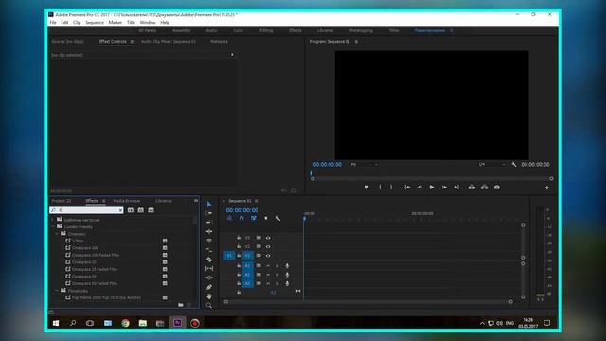Open the Sequence menu
This screenshot has height=341, width=606.
tap(95, 23)
